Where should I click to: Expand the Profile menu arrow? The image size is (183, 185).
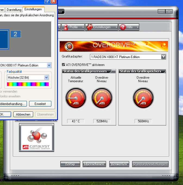[x=83, y=27]
